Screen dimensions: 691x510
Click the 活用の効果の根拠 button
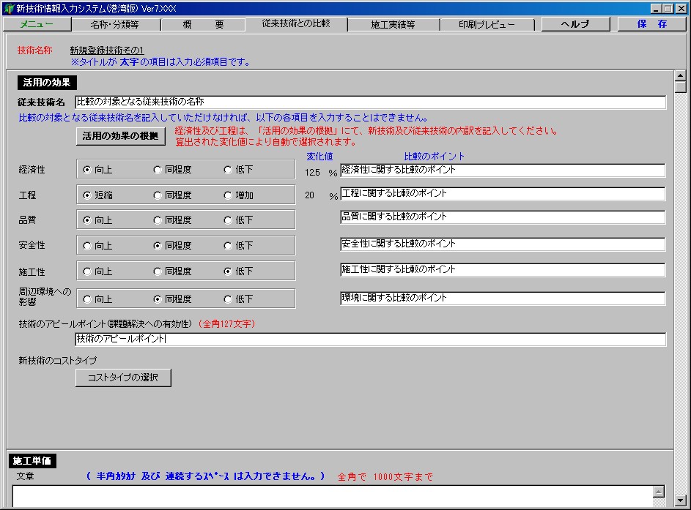[x=120, y=136]
